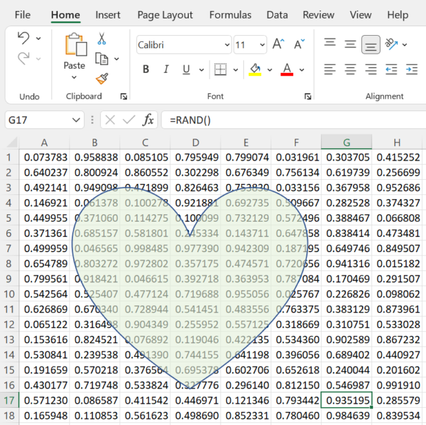Click the Center align icon
Viewport: 426px width, 425px height.
coord(350,69)
